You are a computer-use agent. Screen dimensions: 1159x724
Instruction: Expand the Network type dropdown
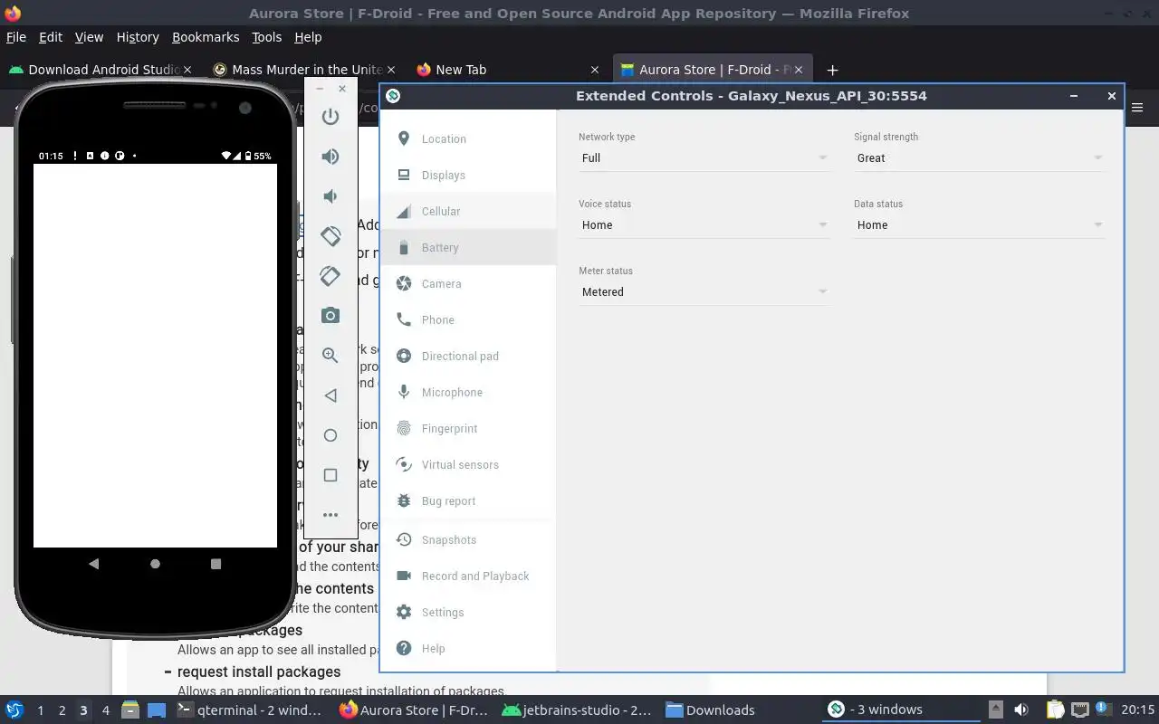tap(704, 158)
